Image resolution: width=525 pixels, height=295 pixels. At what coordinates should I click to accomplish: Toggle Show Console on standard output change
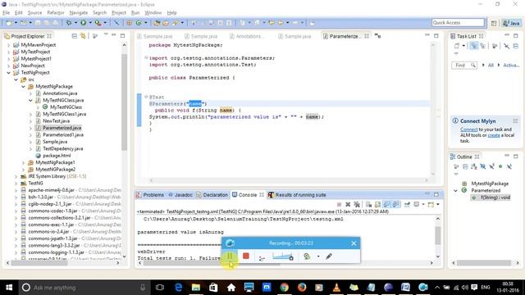coord(386,204)
